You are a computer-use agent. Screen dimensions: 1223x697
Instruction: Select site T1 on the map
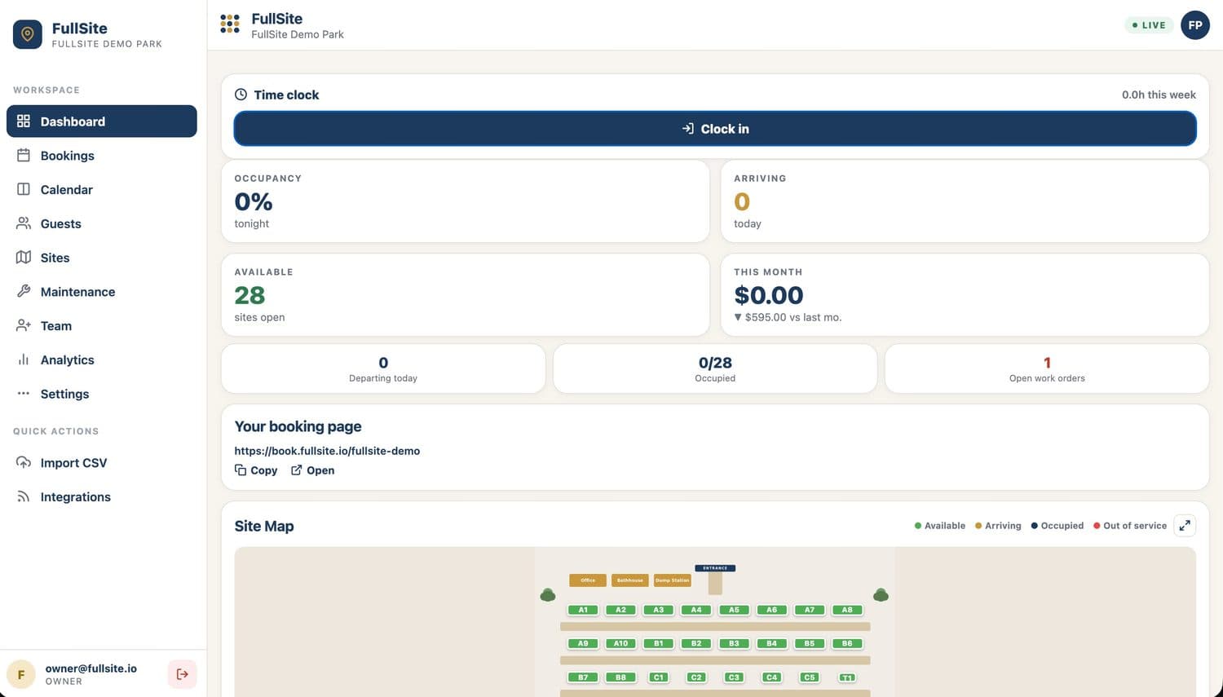847,677
